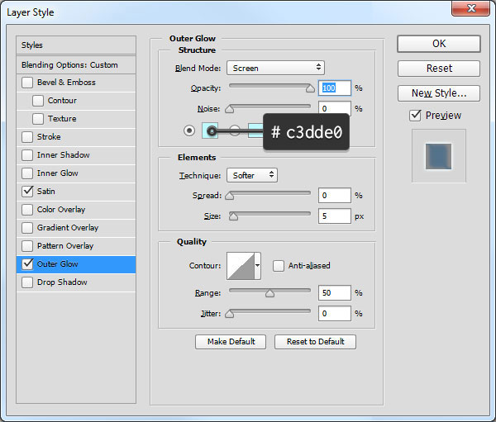The height and width of the screenshot is (422, 496).
Task: Click the light blue glow color swatch
Action: click(x=210, y=130)
